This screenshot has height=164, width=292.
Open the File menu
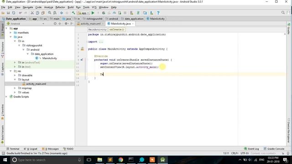point(3,7)
